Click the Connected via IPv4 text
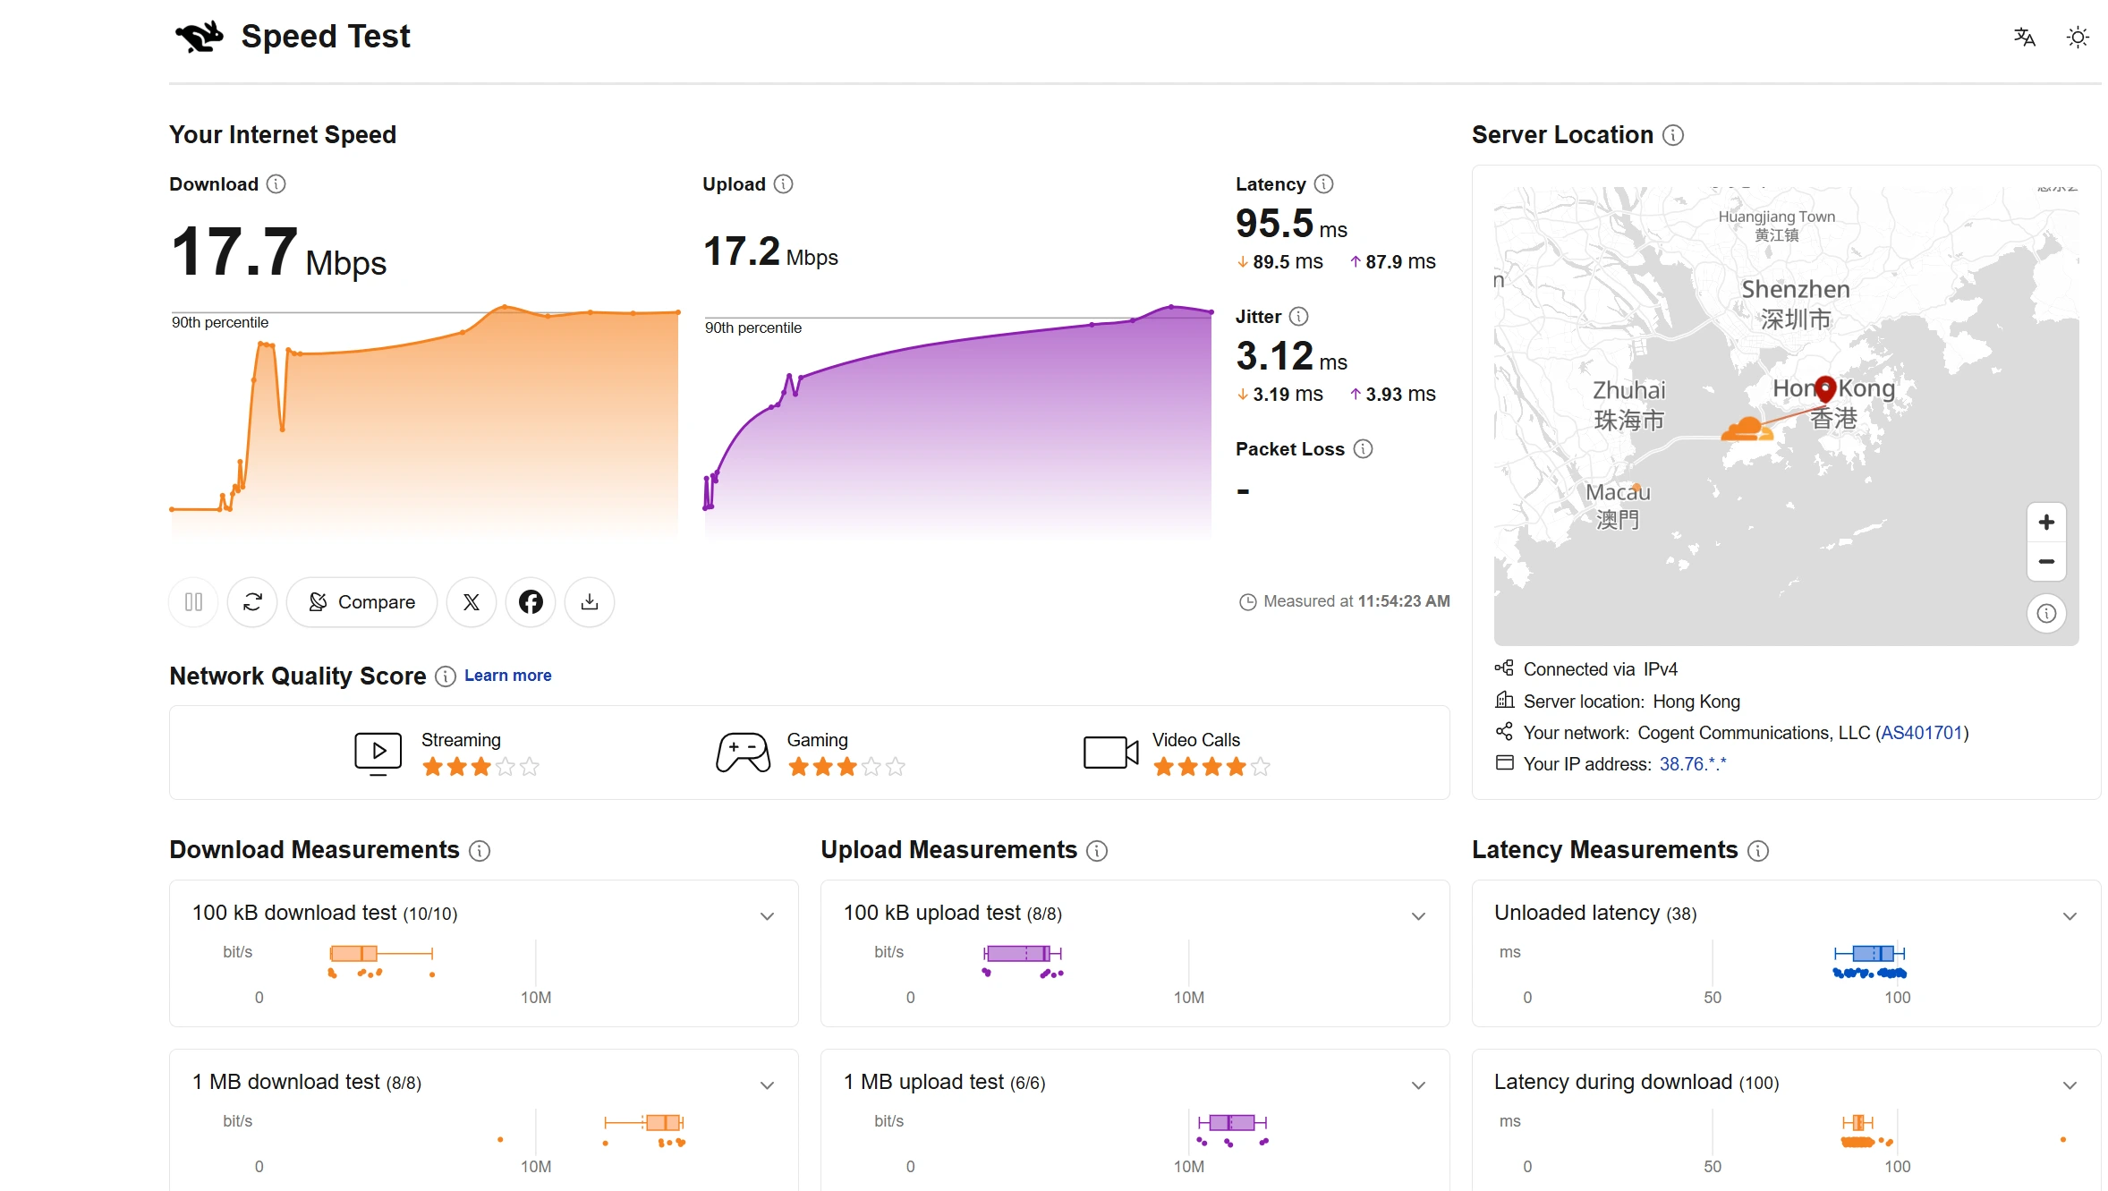The width and height of the screenshot is (2108, 1191). pos(1600,669)
